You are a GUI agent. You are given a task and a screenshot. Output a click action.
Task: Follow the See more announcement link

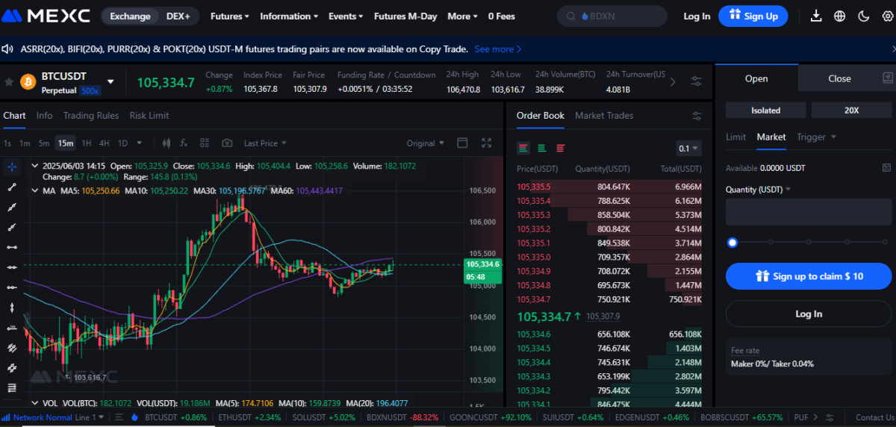pos(498,49)
